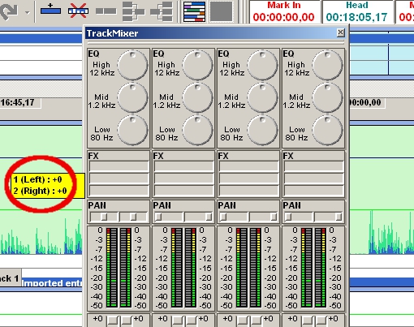The height and width of the screenshot is (327, 414).
Task: Open the middle FX slot in fourth channel
Action: coord(313,179)
